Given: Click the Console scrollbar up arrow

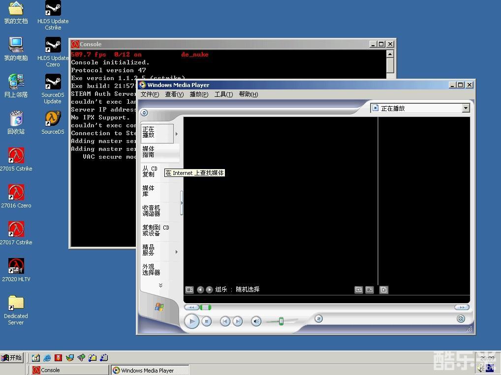Looking at the screenshot, I should pos(390,54).
